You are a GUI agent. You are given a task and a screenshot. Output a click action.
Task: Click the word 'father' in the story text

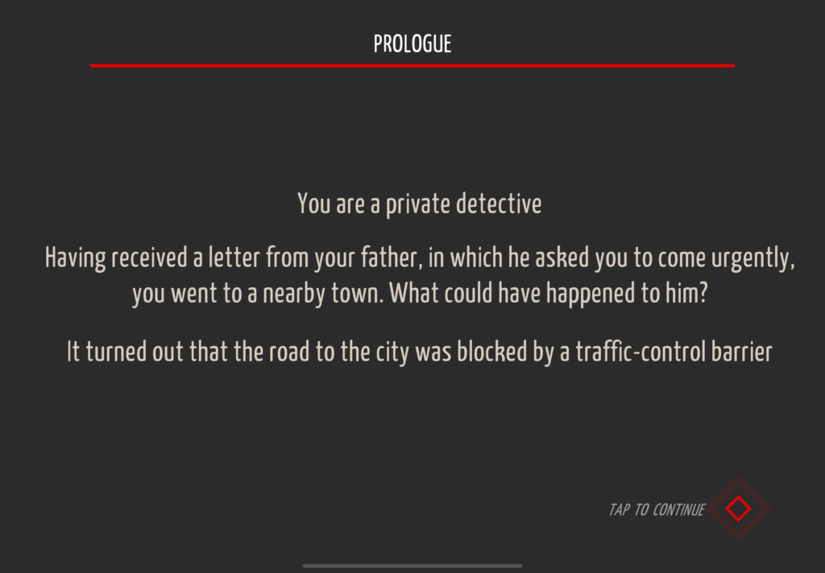click(389, 258)
